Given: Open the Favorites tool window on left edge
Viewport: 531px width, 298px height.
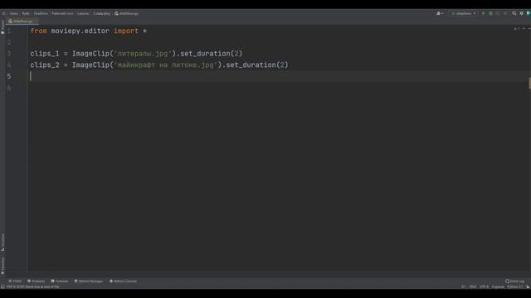Looking at the screenshot, I should (x=2, y=266).
